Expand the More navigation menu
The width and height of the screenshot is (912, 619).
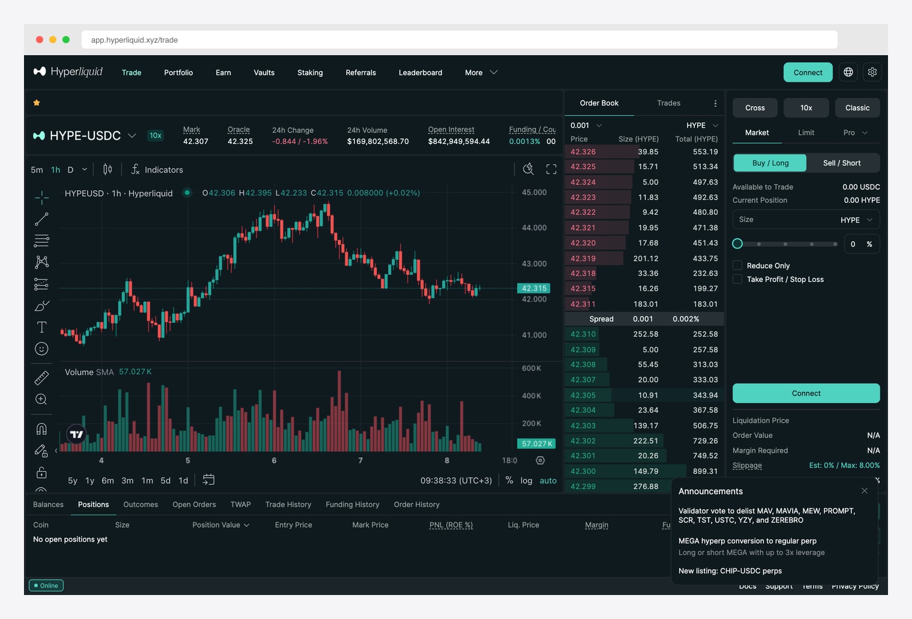[481, 73]
